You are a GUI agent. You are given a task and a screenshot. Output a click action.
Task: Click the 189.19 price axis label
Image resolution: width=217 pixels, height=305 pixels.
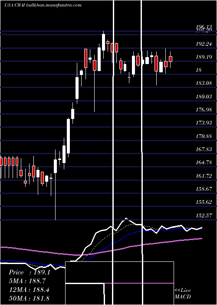tap(204, 57)
